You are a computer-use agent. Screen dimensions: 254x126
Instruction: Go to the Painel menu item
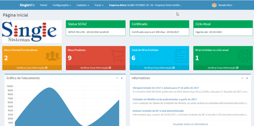pyautogui.click(x=44, y=5)
